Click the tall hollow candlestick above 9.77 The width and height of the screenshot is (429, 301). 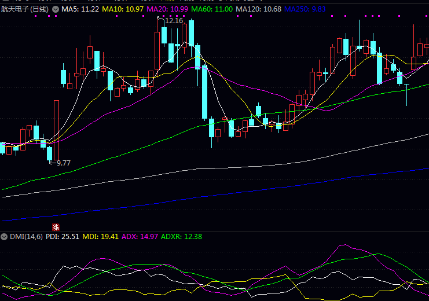(56, 129)
